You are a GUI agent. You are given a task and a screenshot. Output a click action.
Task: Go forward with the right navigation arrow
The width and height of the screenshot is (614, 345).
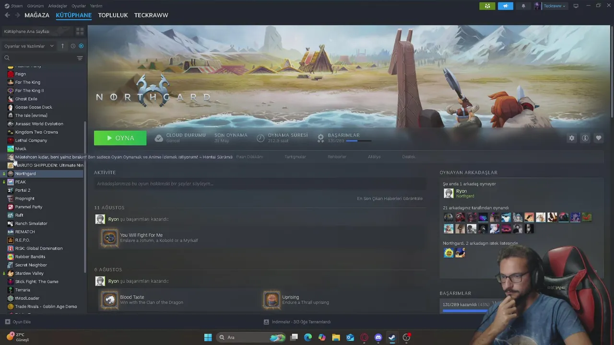(17, 15)
